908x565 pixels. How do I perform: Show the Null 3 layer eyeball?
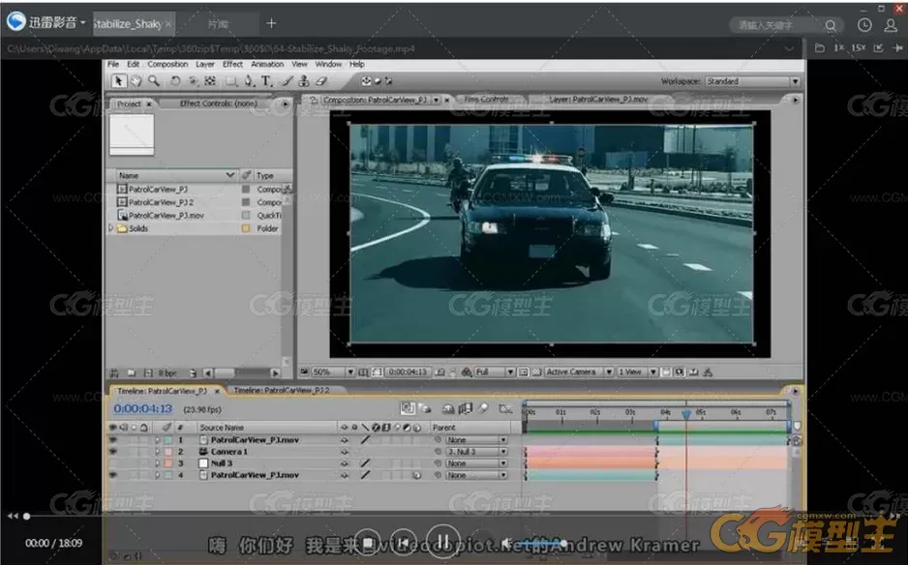pyautogui.click(x=113, y=463)
